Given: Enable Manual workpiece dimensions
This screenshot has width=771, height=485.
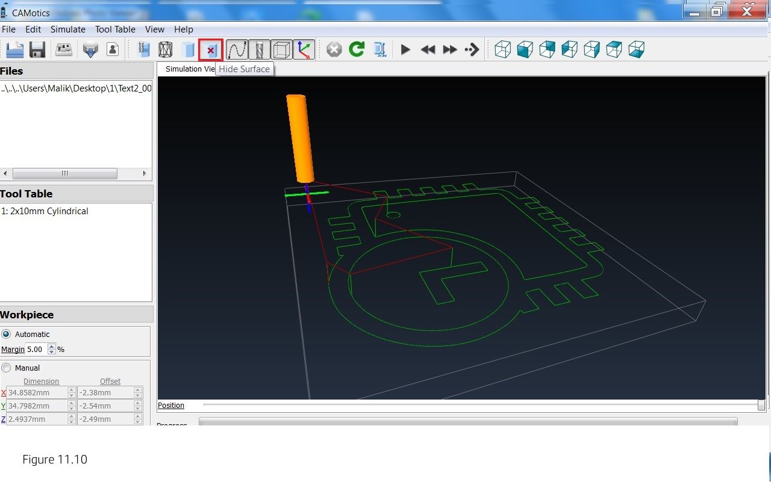Looking at the screenshot, I should point(6,368).
